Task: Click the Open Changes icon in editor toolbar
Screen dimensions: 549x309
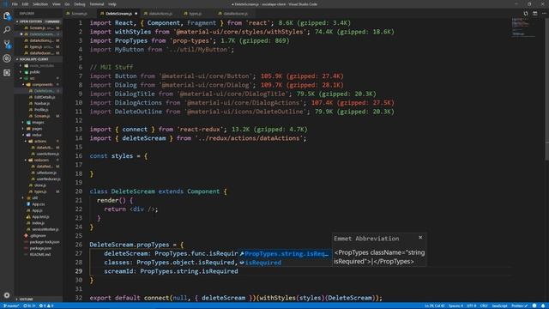Action: [526, 14]
